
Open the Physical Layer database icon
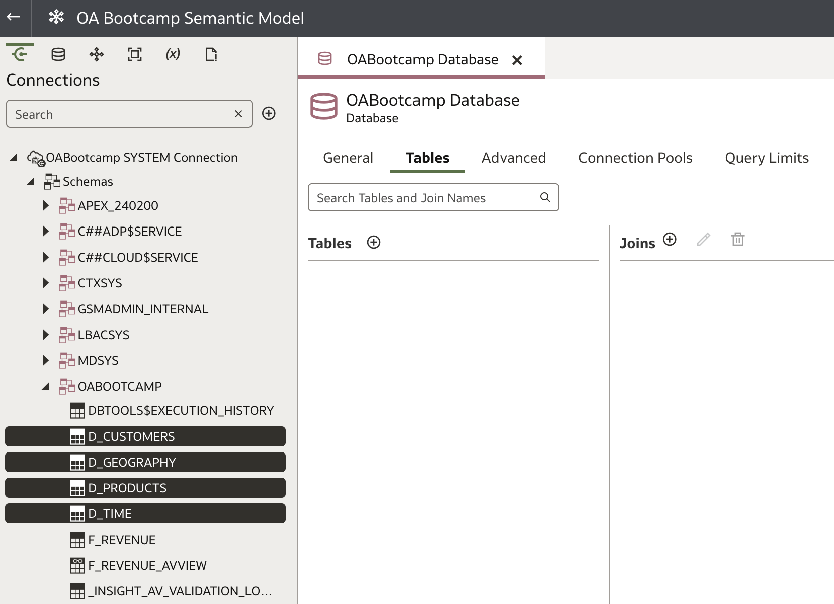(58, 54)
